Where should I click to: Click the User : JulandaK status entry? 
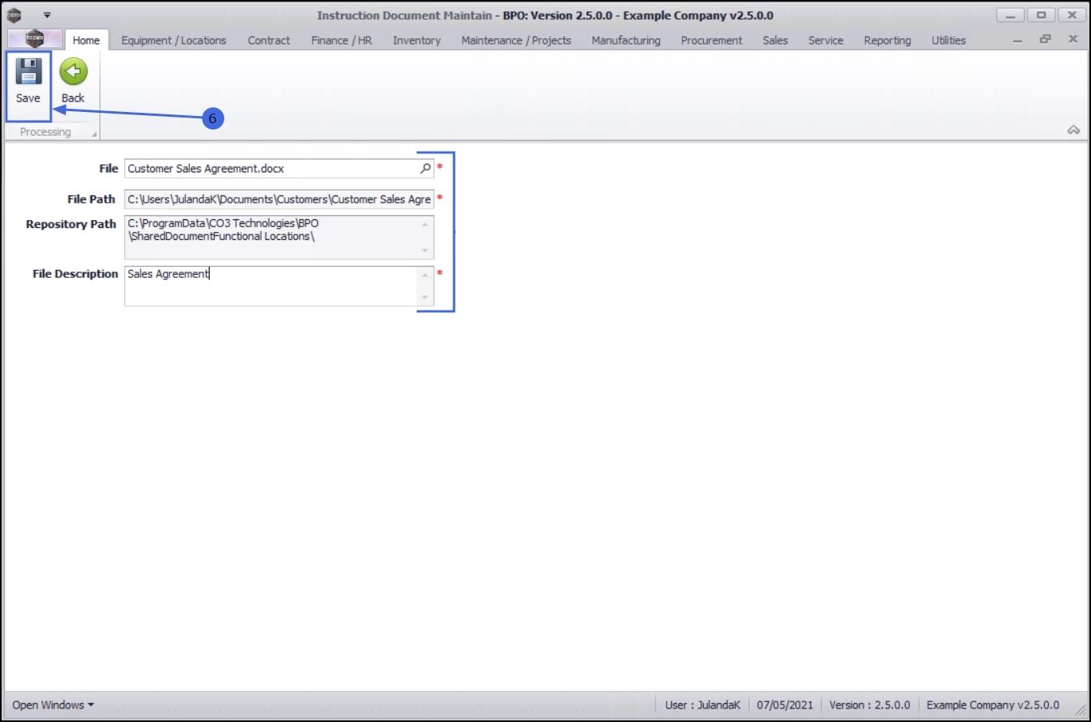pos(703,705)
